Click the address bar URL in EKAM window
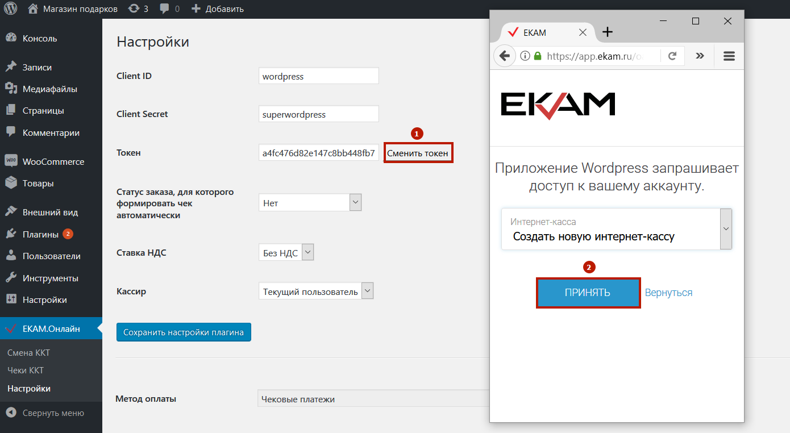Viewport: 790px width, 433px height. click(595, 56)
